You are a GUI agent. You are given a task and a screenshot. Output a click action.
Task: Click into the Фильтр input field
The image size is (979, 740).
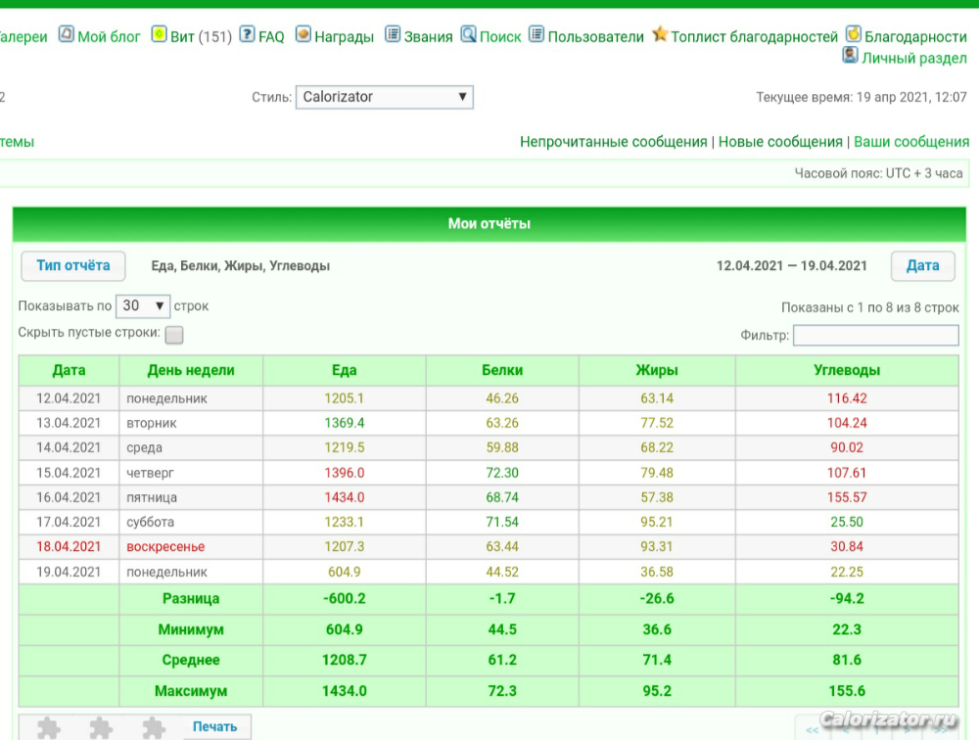point(875,336)
